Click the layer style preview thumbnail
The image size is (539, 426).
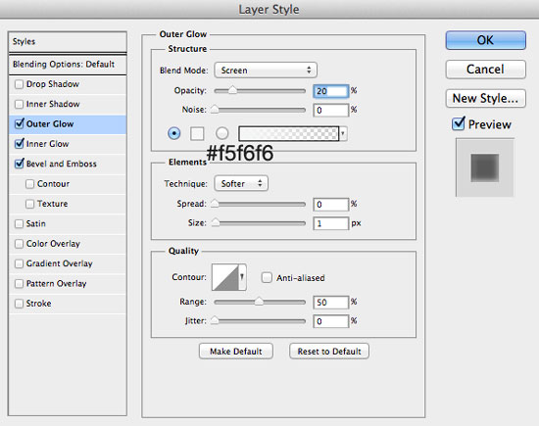point(485,167)
